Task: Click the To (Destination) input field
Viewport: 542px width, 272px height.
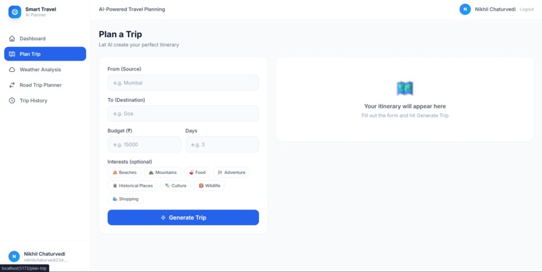Action: point(183,114)
